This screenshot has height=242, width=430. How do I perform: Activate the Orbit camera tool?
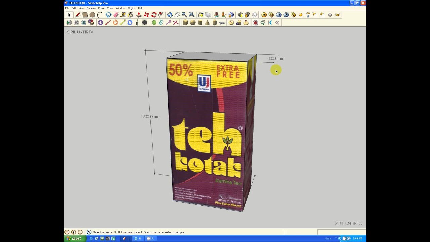pos(170,15)
